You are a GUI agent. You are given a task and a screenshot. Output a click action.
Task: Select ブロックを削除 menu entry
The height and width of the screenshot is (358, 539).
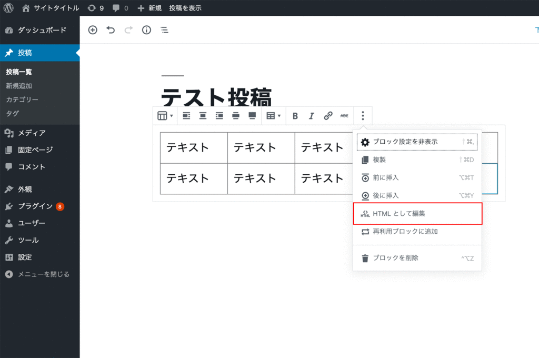click(x=417, y=258)
